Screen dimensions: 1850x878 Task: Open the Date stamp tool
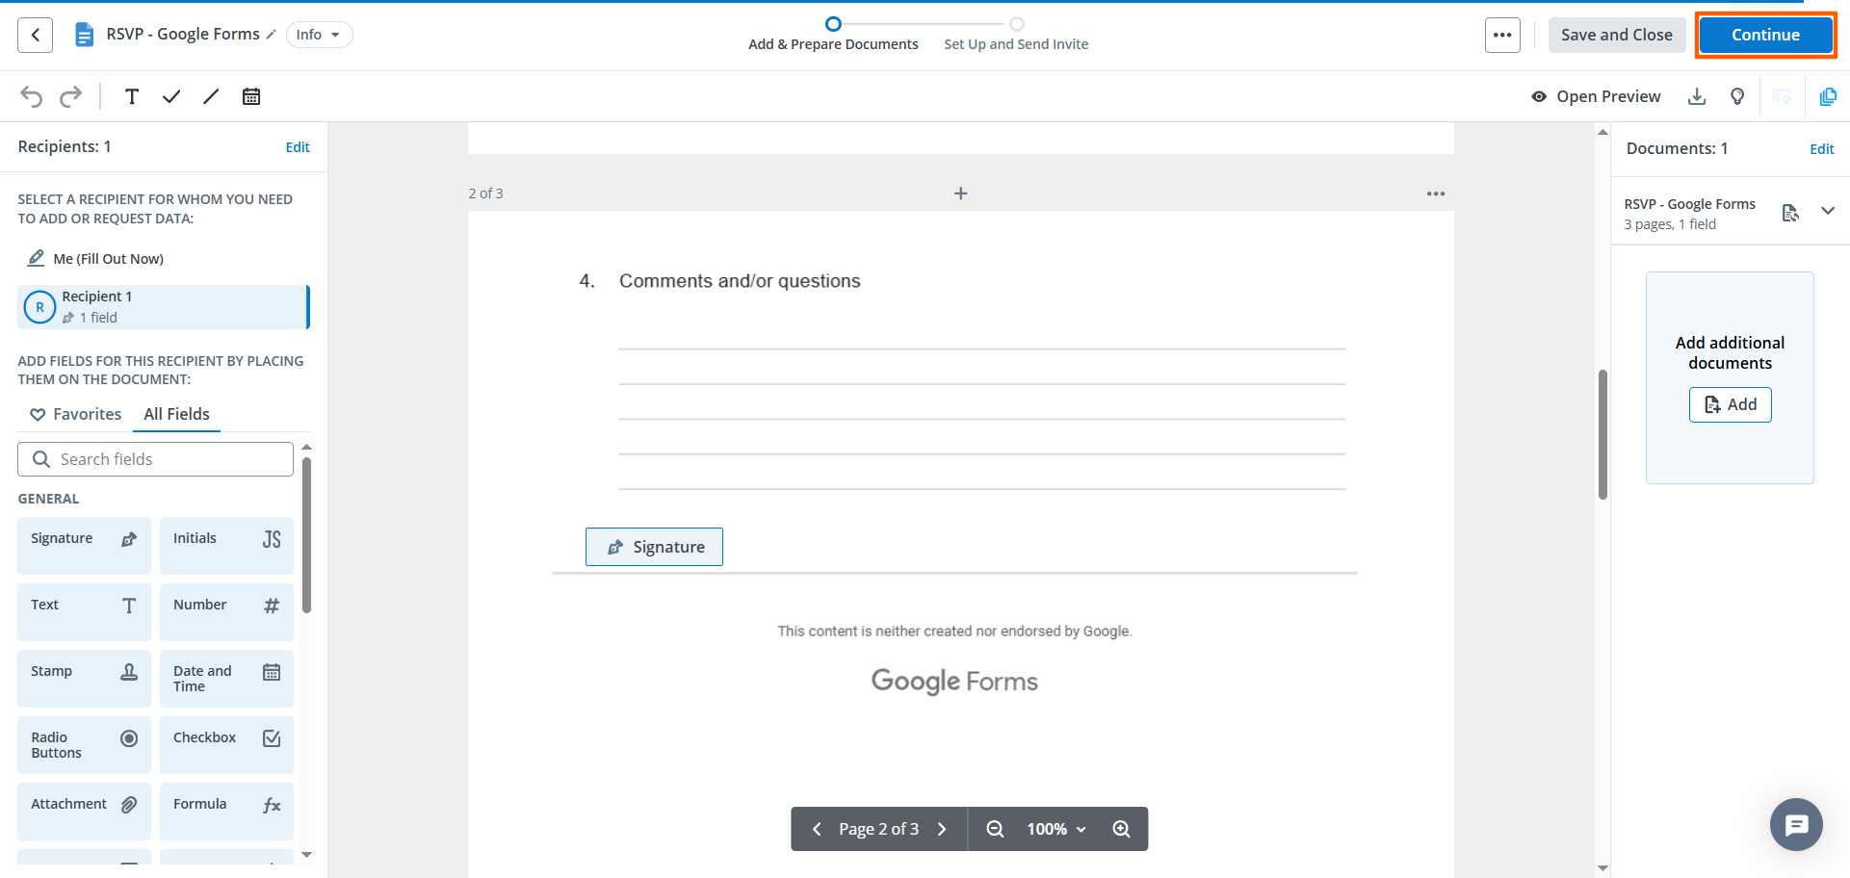click(x=250, y=96)
